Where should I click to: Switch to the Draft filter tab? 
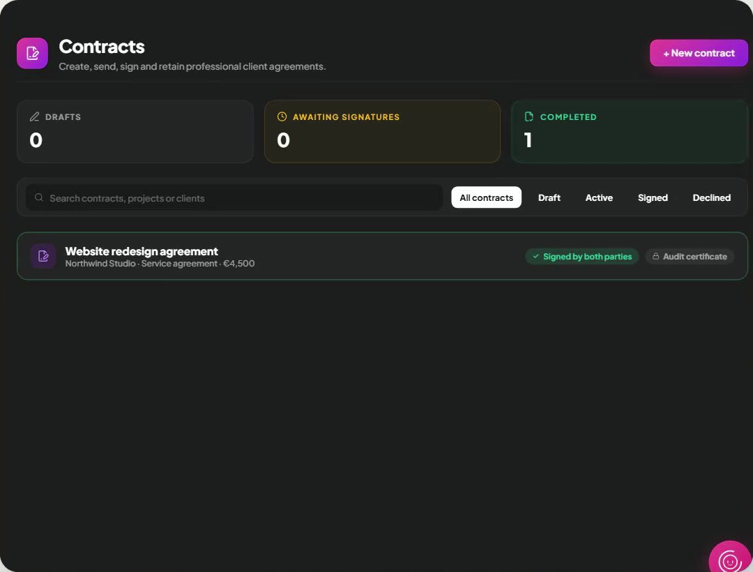click(549, 197)
